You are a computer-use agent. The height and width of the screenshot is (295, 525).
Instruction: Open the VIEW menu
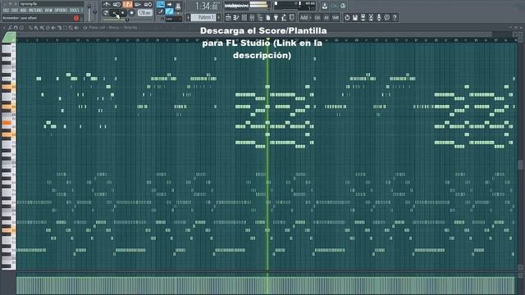coord(49,11)
